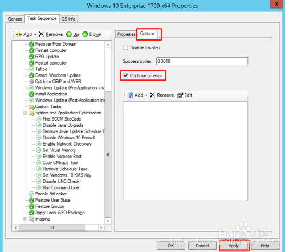This screenshot has width=285, height=252.
Task: Click the Custom Tasks folder icon
Action: (31, 106)
